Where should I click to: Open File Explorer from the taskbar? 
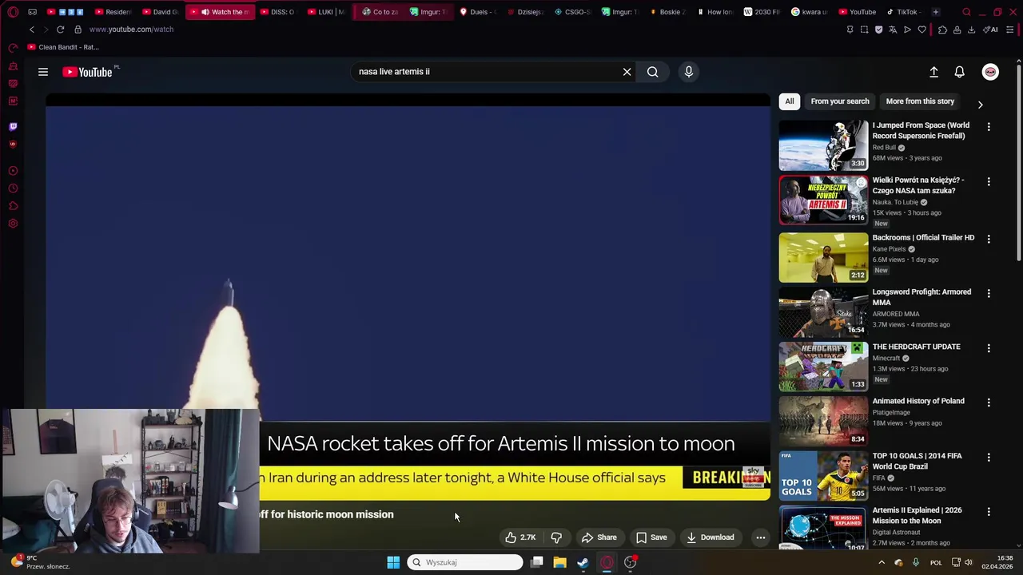(x=559, y=562)
